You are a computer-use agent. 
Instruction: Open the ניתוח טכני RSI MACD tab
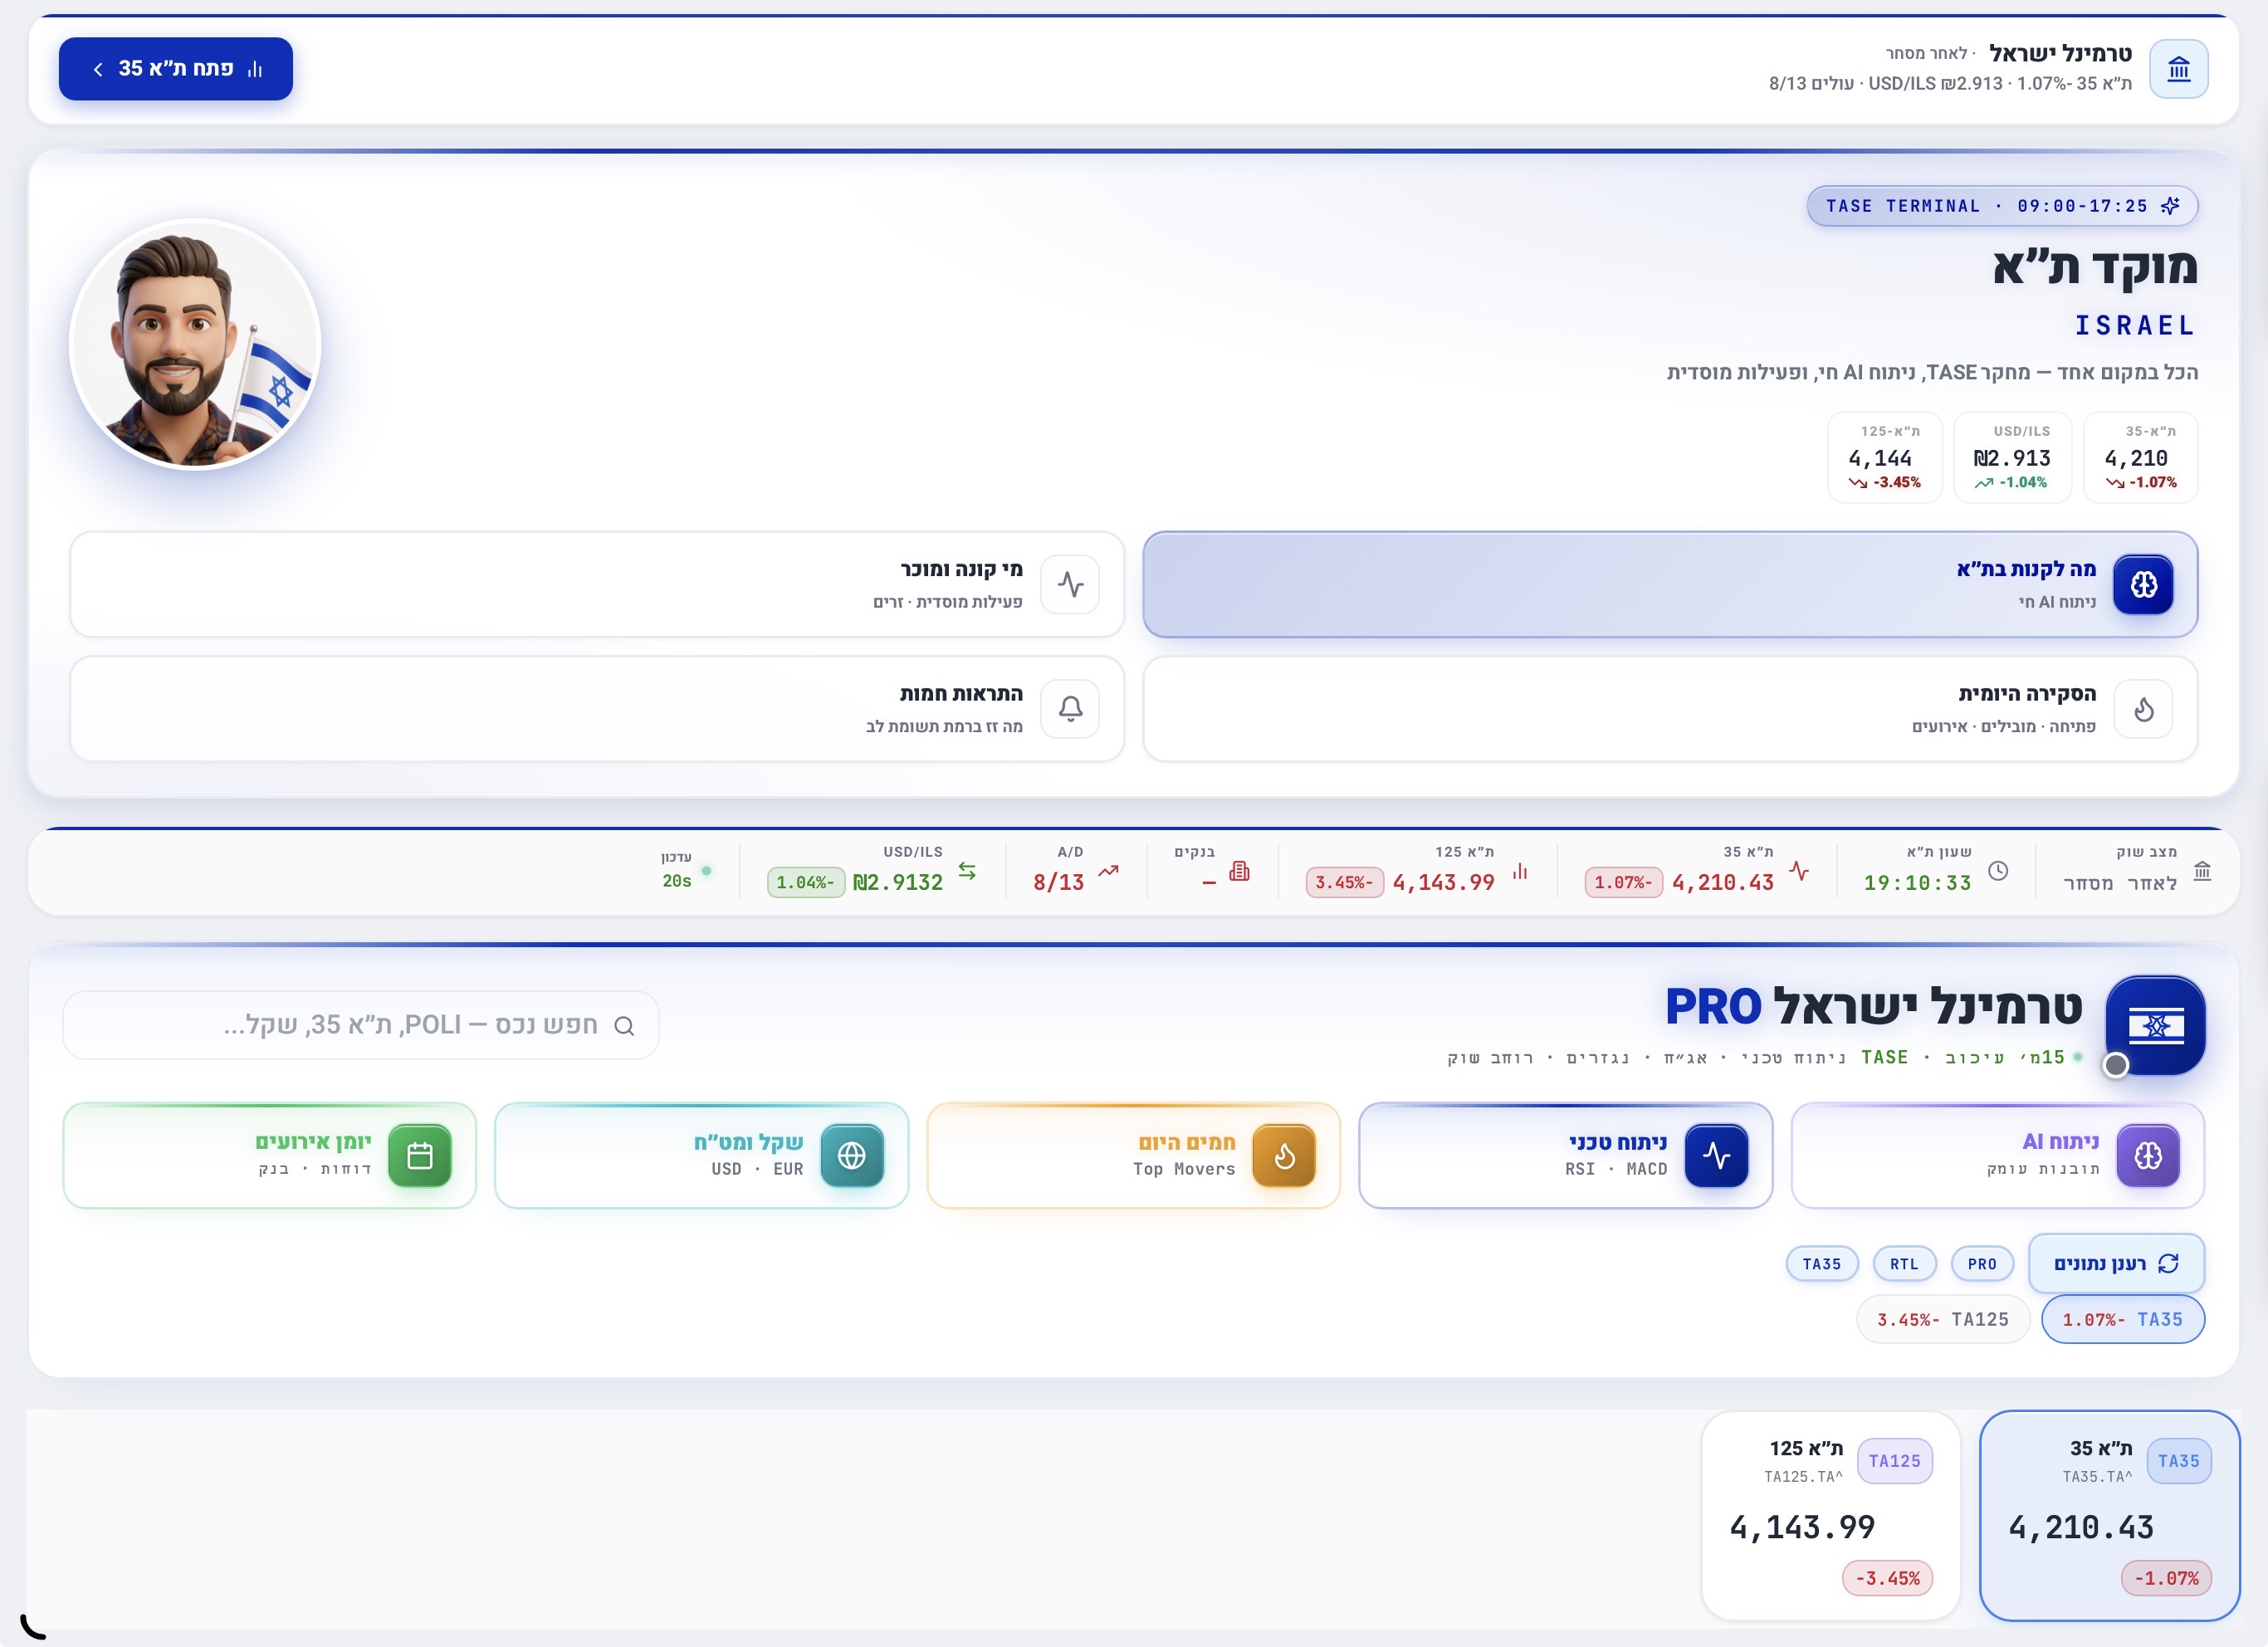(1566, 1156)
